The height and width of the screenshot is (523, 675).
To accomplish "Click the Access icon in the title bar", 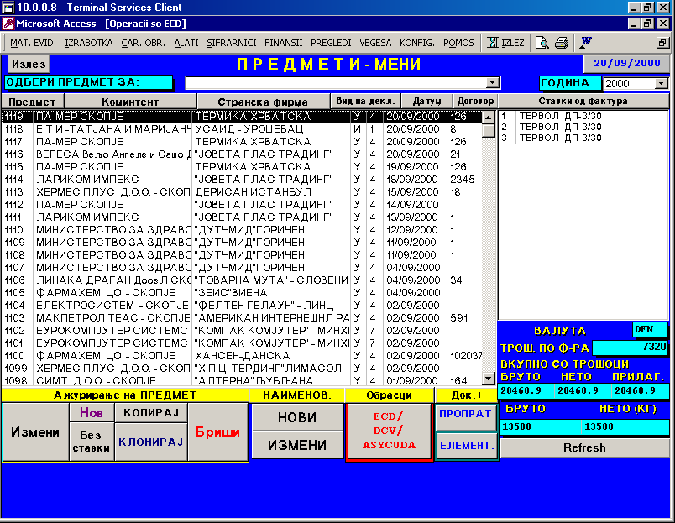I will tap(8, 24).
